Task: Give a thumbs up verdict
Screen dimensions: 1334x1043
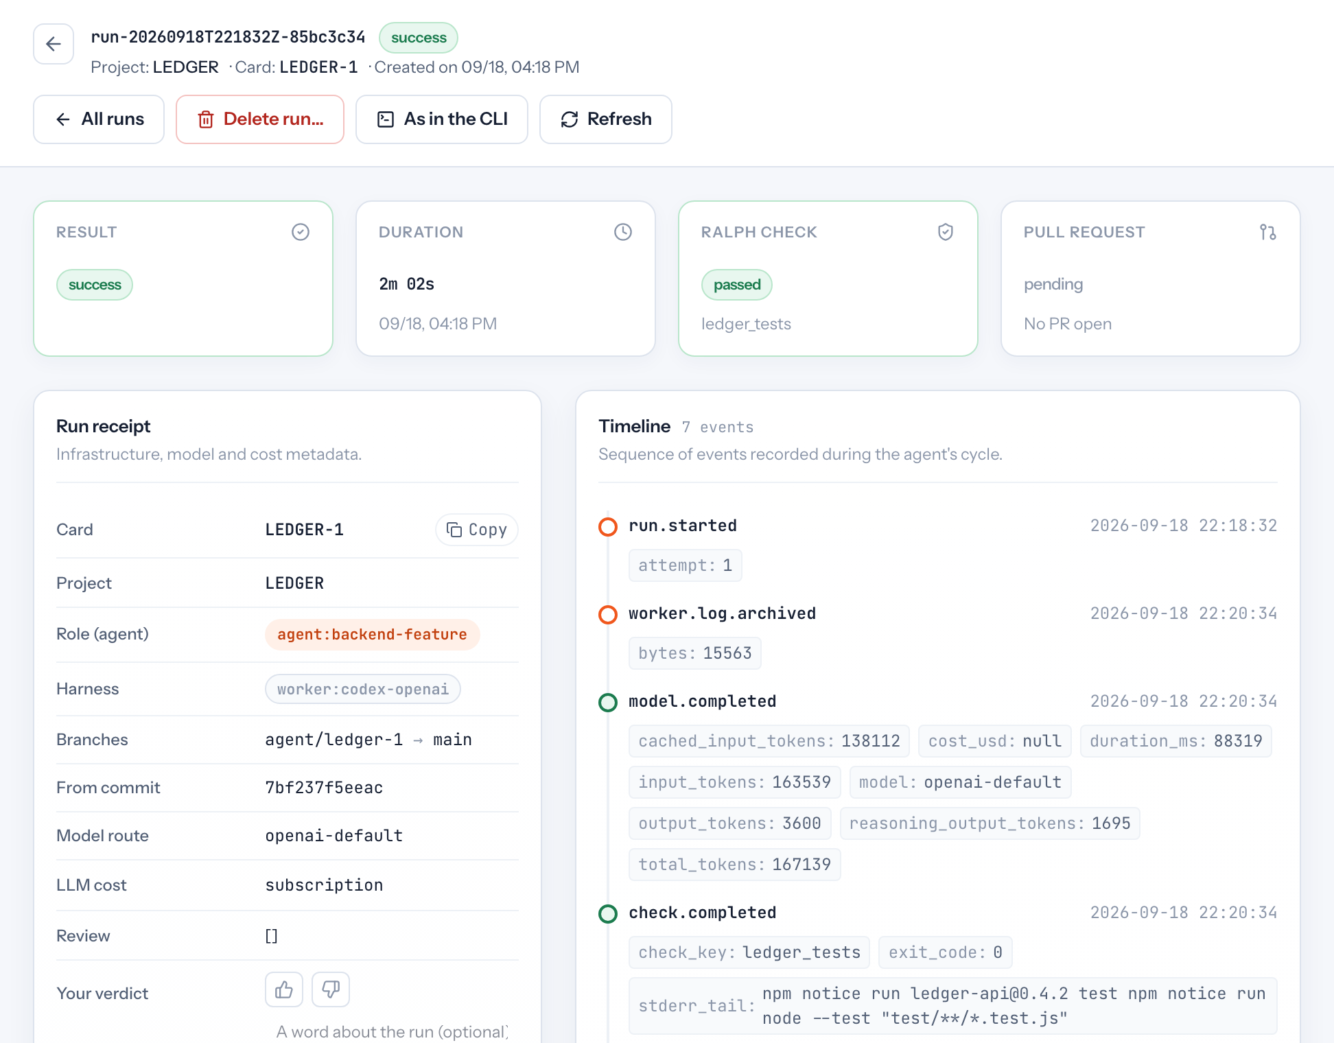Action: click(x=284, y=989)
